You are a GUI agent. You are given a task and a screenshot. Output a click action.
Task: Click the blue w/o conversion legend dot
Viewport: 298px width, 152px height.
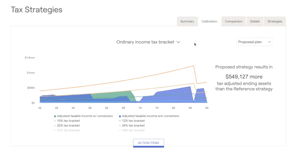point(120,116)
